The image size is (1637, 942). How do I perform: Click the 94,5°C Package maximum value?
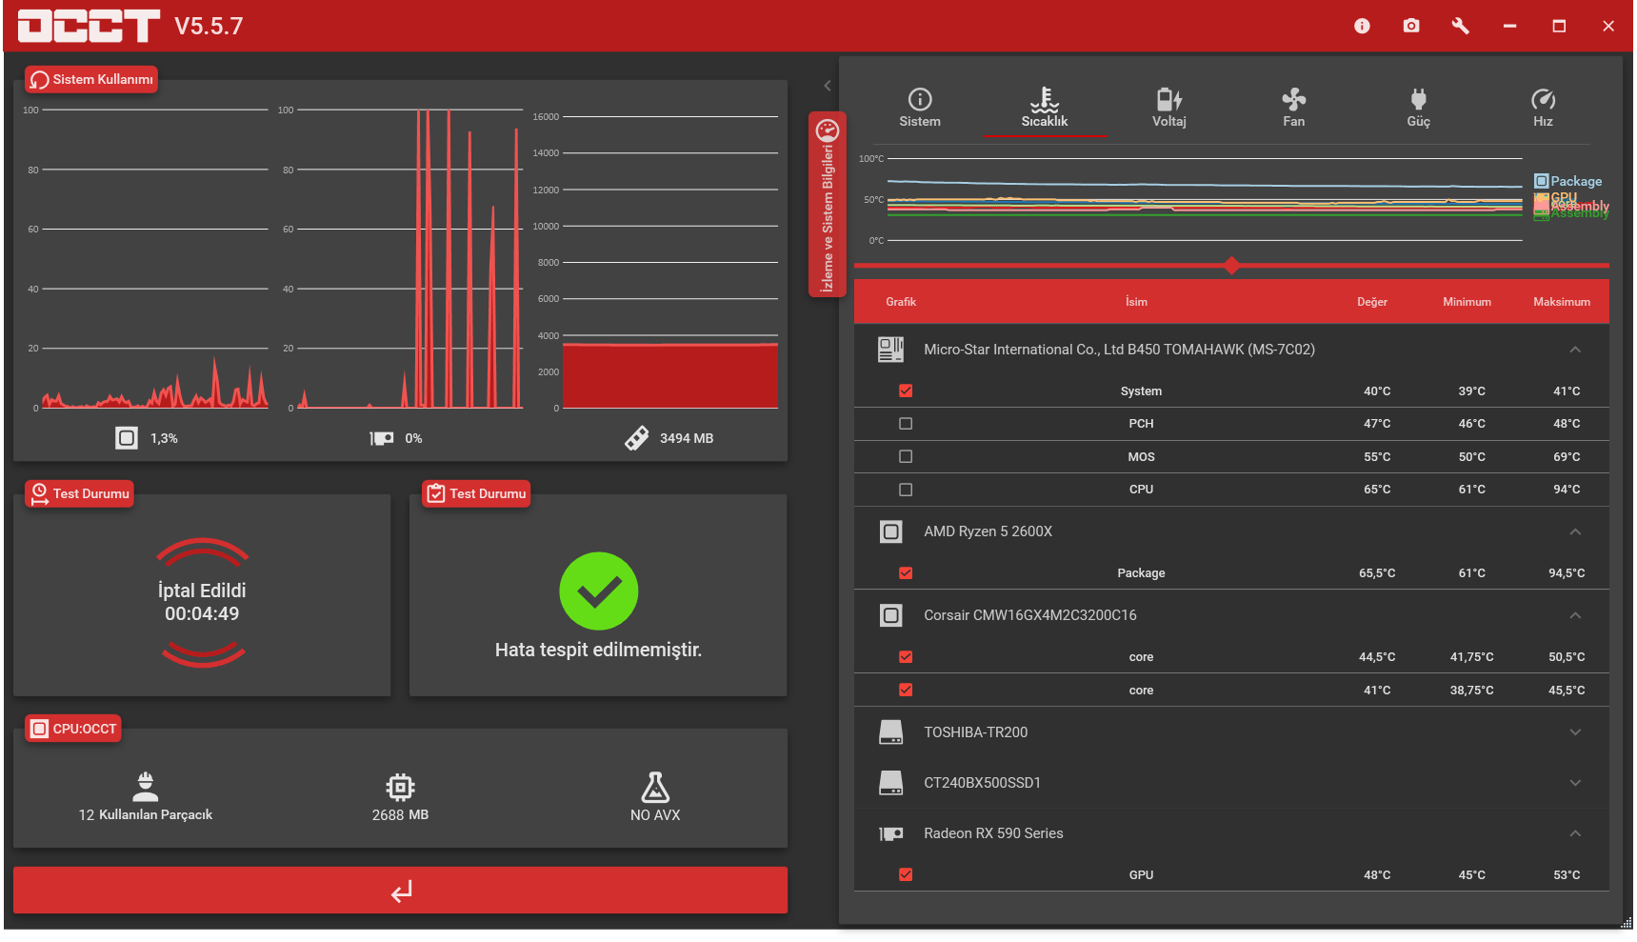tap(1567, 573)
